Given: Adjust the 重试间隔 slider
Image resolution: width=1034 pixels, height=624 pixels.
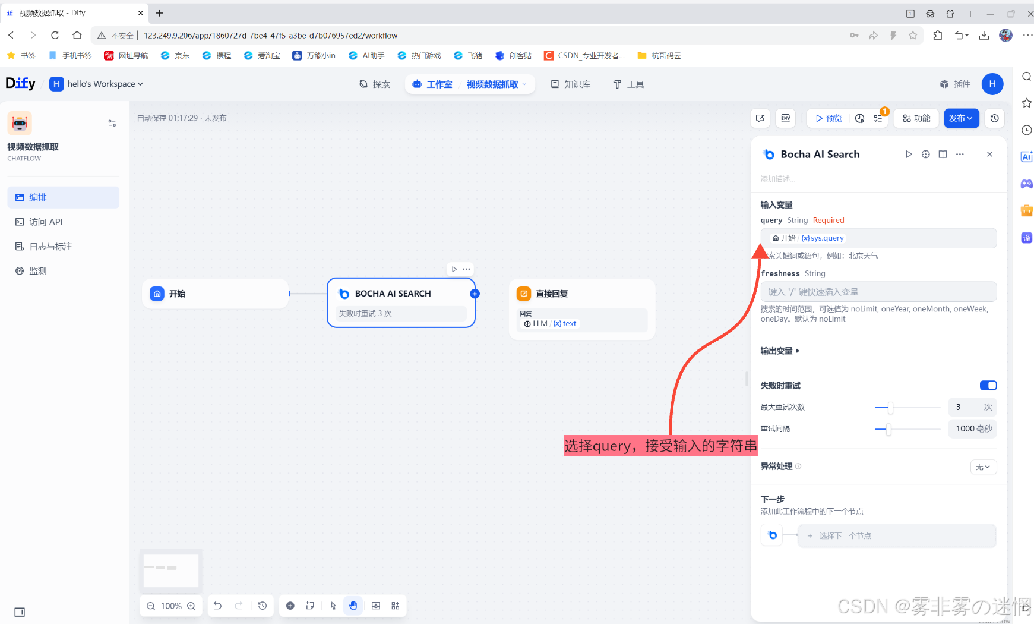Looking at the screenshot, I should click(888, 429).
